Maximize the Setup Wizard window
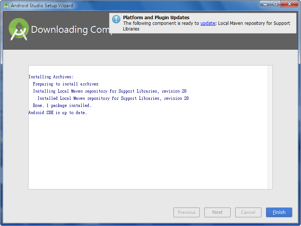Viewport: 301px width, 226px height. pyautogui.click(x=275, y=4)
